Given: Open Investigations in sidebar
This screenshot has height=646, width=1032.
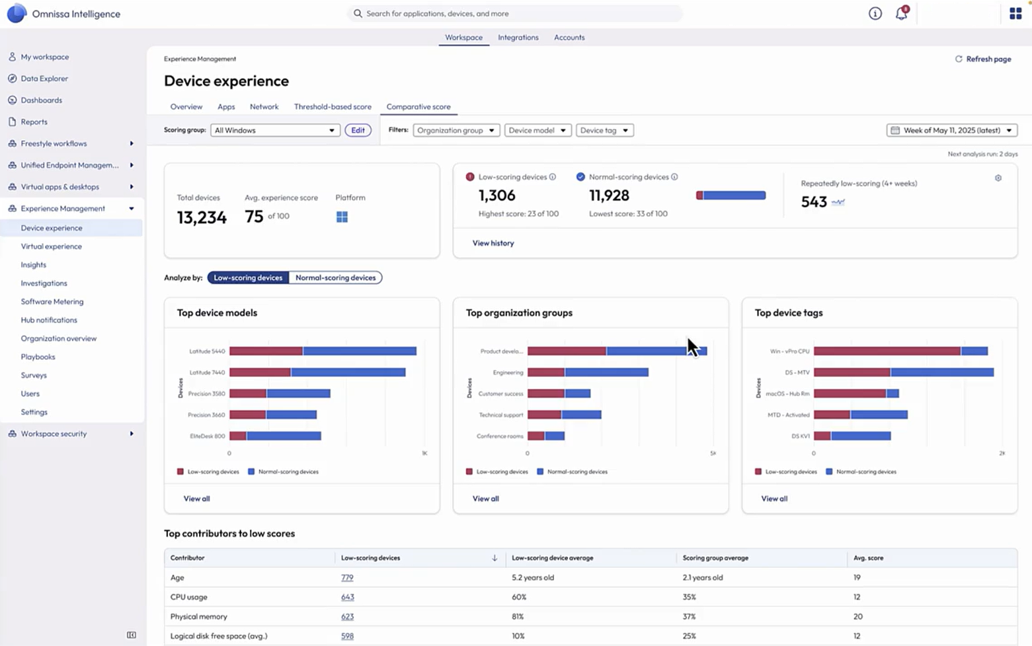Looking at the screenshot, I should click(x=44, y=283).
